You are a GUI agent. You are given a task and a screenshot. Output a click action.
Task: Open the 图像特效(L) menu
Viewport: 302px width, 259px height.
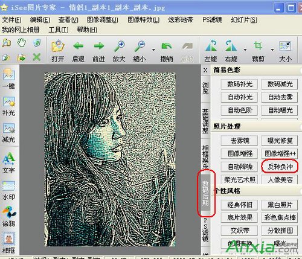pyautogui.click(x=144, y=20)
